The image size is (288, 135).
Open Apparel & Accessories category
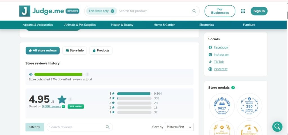pos(38,25)
